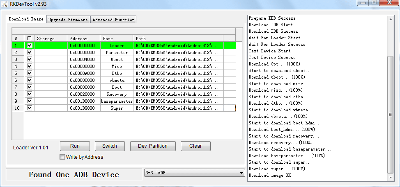Clear the log with Clear button

195,146
